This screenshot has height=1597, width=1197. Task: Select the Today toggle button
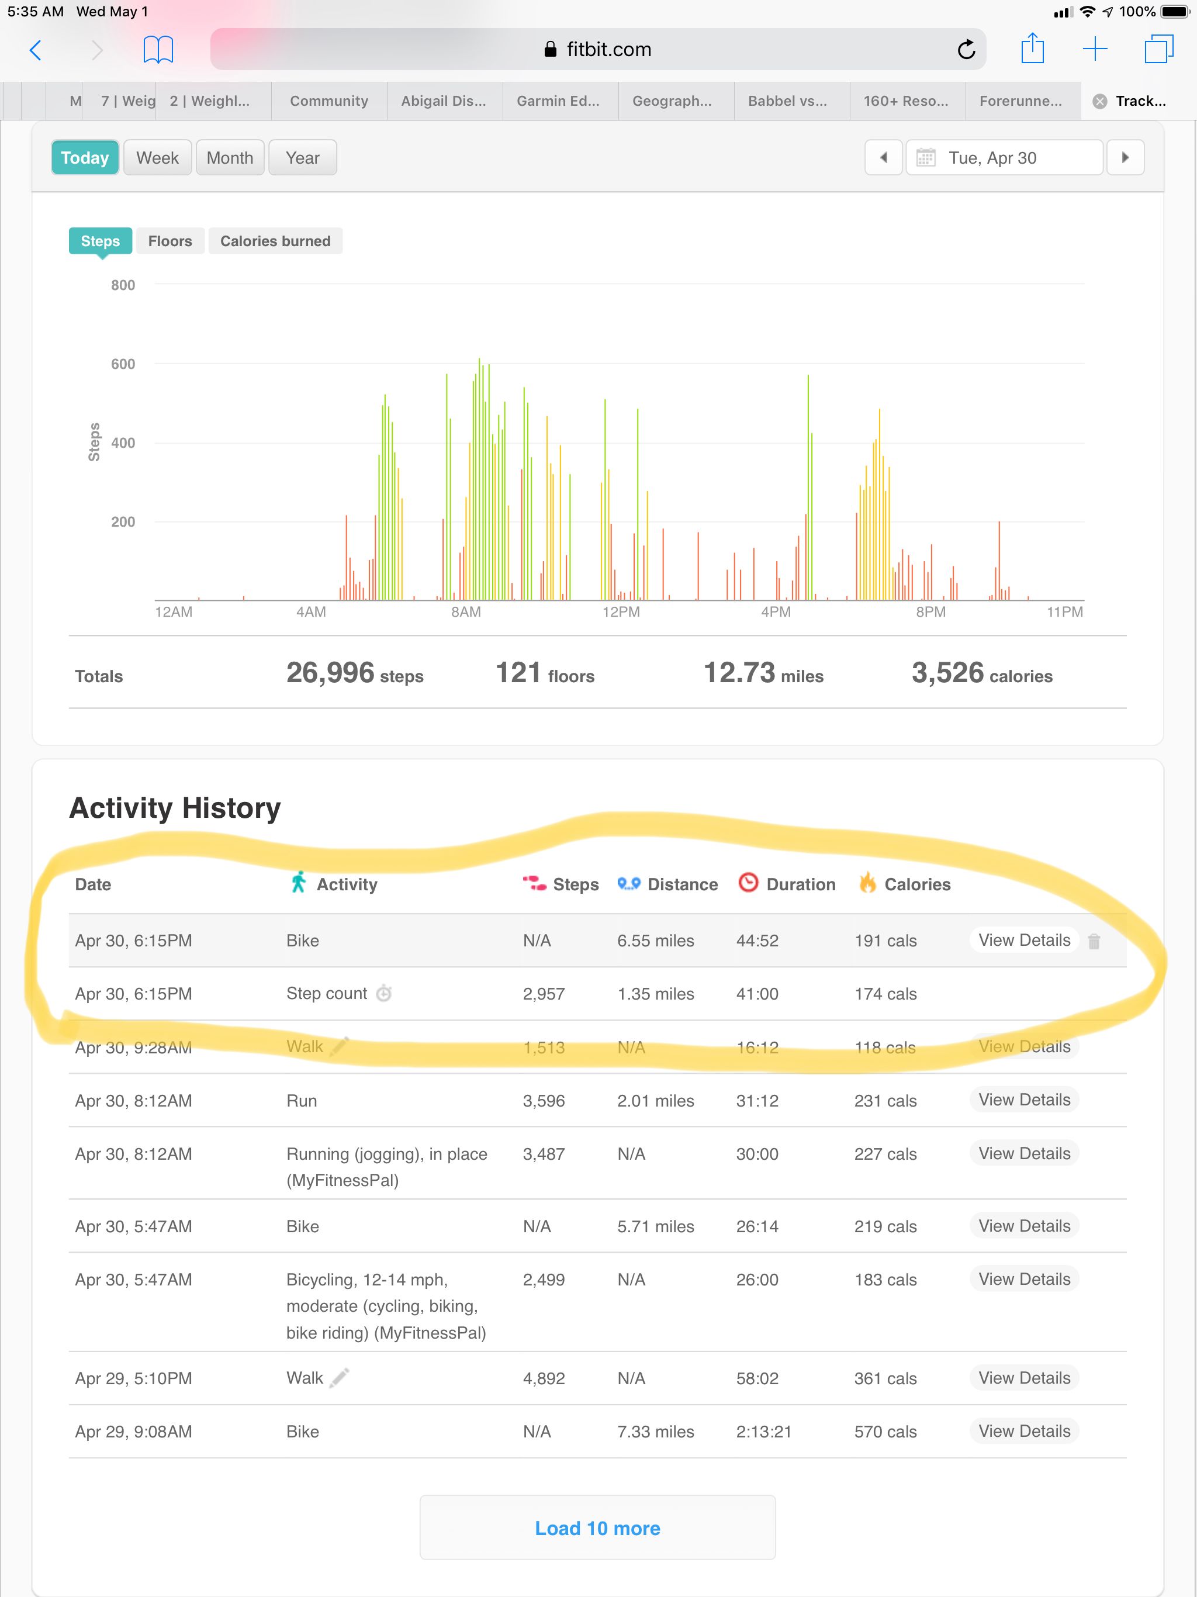(x=84, y=157)
